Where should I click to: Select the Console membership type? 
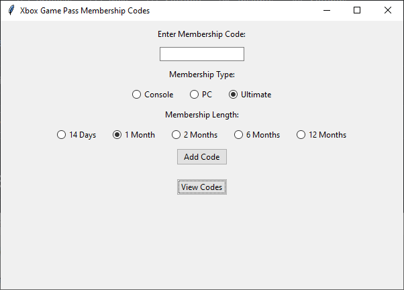136,95
